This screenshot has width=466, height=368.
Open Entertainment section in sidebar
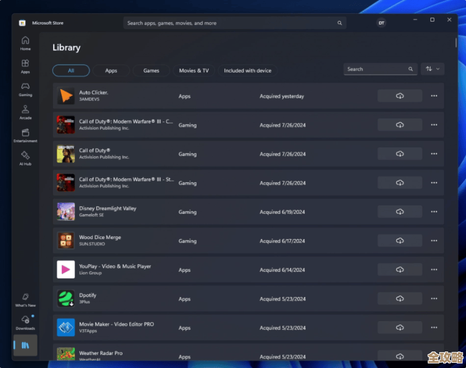click(26, 135)
